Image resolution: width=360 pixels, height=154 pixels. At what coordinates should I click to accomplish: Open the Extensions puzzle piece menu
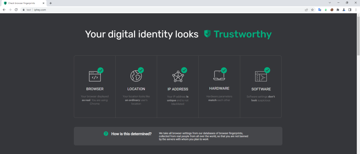(338, 10)
